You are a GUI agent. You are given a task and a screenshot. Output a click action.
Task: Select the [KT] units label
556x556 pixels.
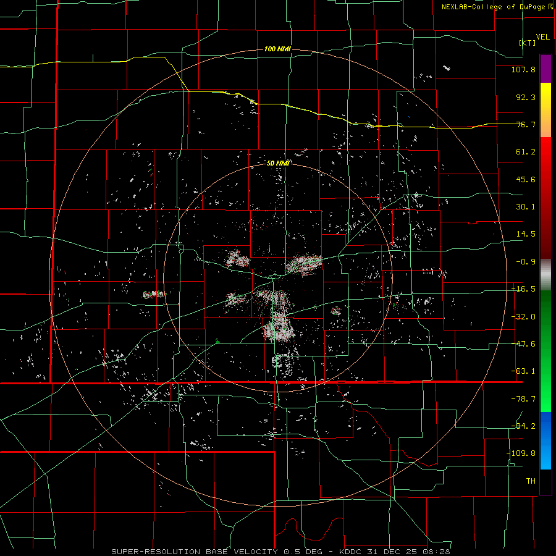(x=528, y=43)
